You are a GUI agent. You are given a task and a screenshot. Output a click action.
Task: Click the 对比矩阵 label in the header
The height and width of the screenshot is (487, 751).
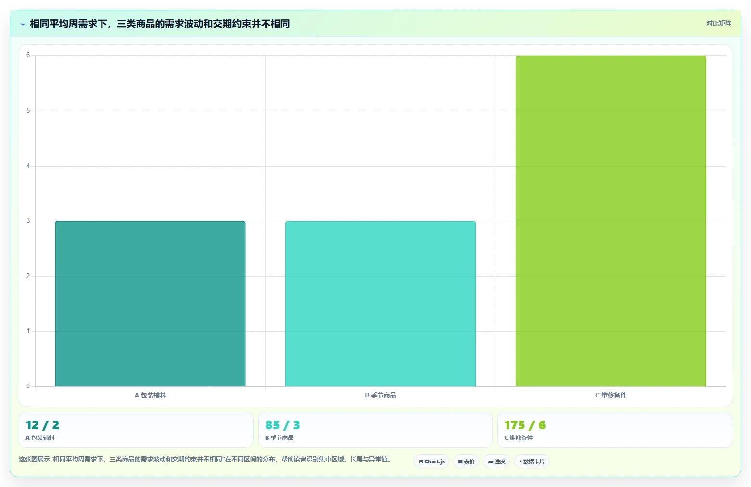click(x=718, y=23)
